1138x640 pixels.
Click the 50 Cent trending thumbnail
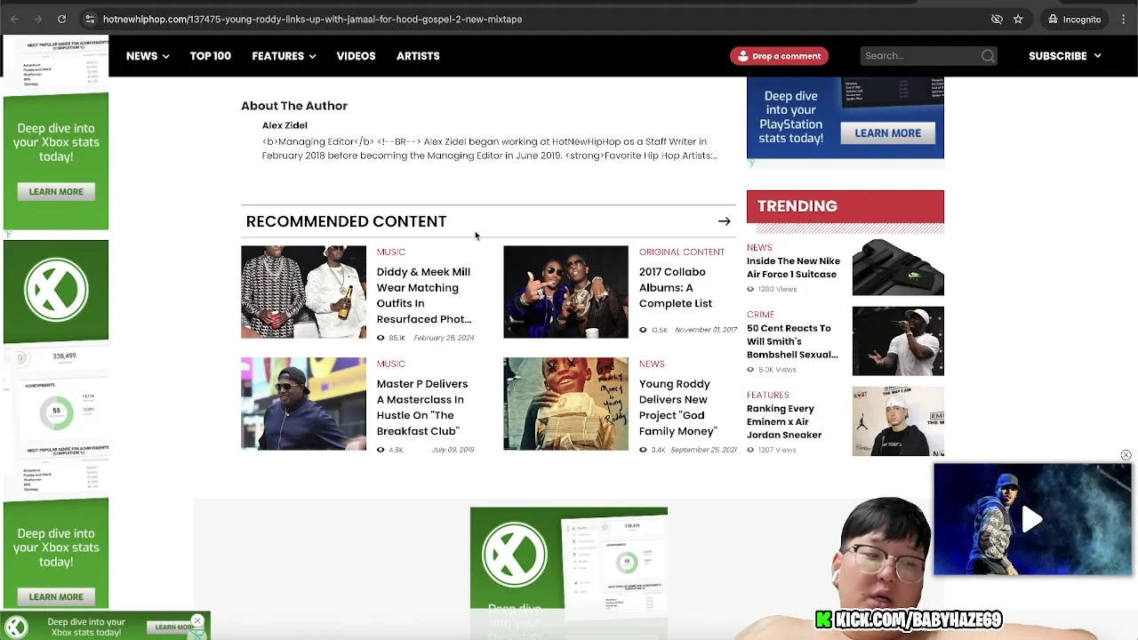(898, 340)
